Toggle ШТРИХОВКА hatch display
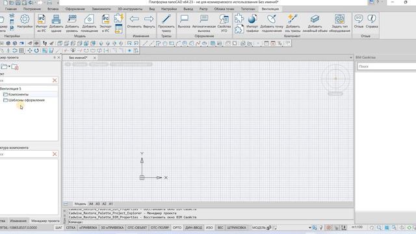 [x=237, y=227]
